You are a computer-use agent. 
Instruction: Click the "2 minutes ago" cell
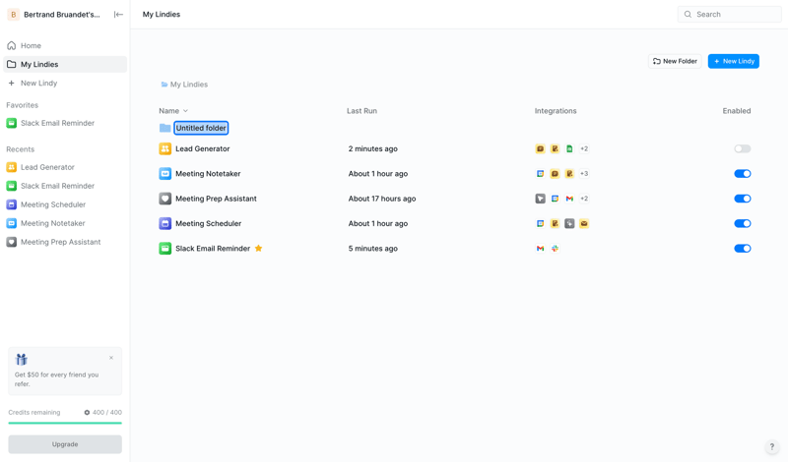(x=373, y=148)
